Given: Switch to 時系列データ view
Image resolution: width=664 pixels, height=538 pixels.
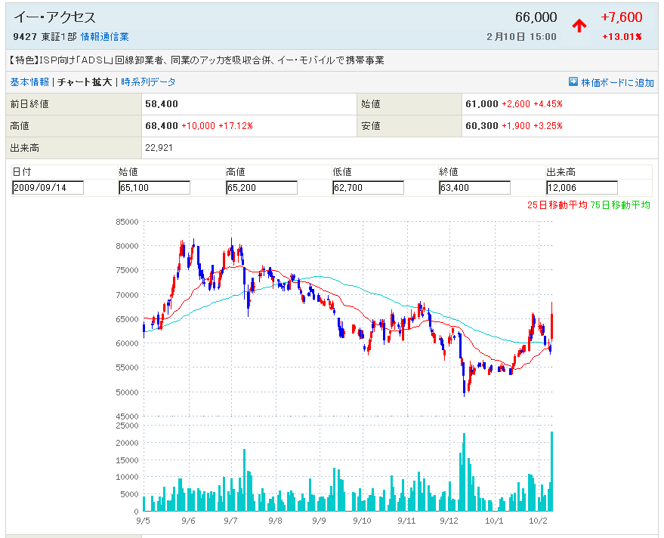Looking at the screenshot, I should click(148, 82).
